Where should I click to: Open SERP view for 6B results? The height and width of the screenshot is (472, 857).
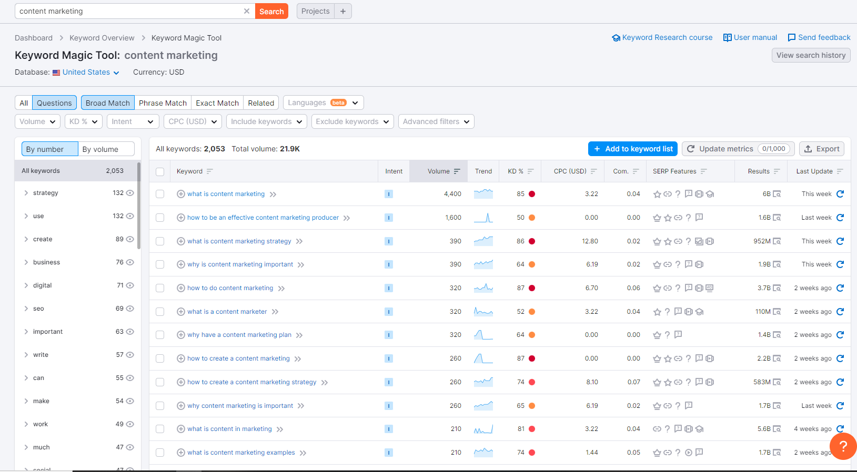pos(777,194)
